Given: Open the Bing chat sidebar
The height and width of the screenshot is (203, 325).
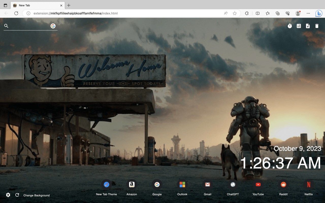Looking at the screenshot, I should pyautogui.click(x=319, y=13).
